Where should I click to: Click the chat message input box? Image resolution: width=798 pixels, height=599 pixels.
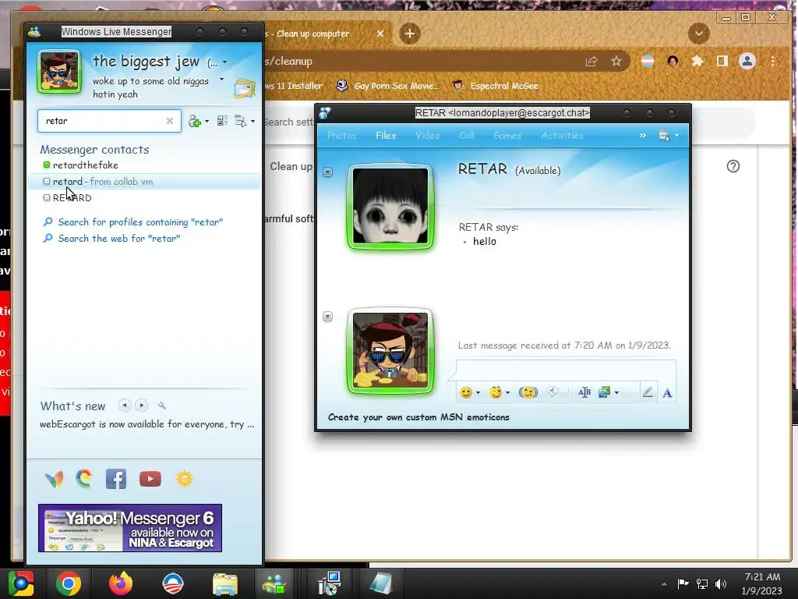[x=566, y=369]
